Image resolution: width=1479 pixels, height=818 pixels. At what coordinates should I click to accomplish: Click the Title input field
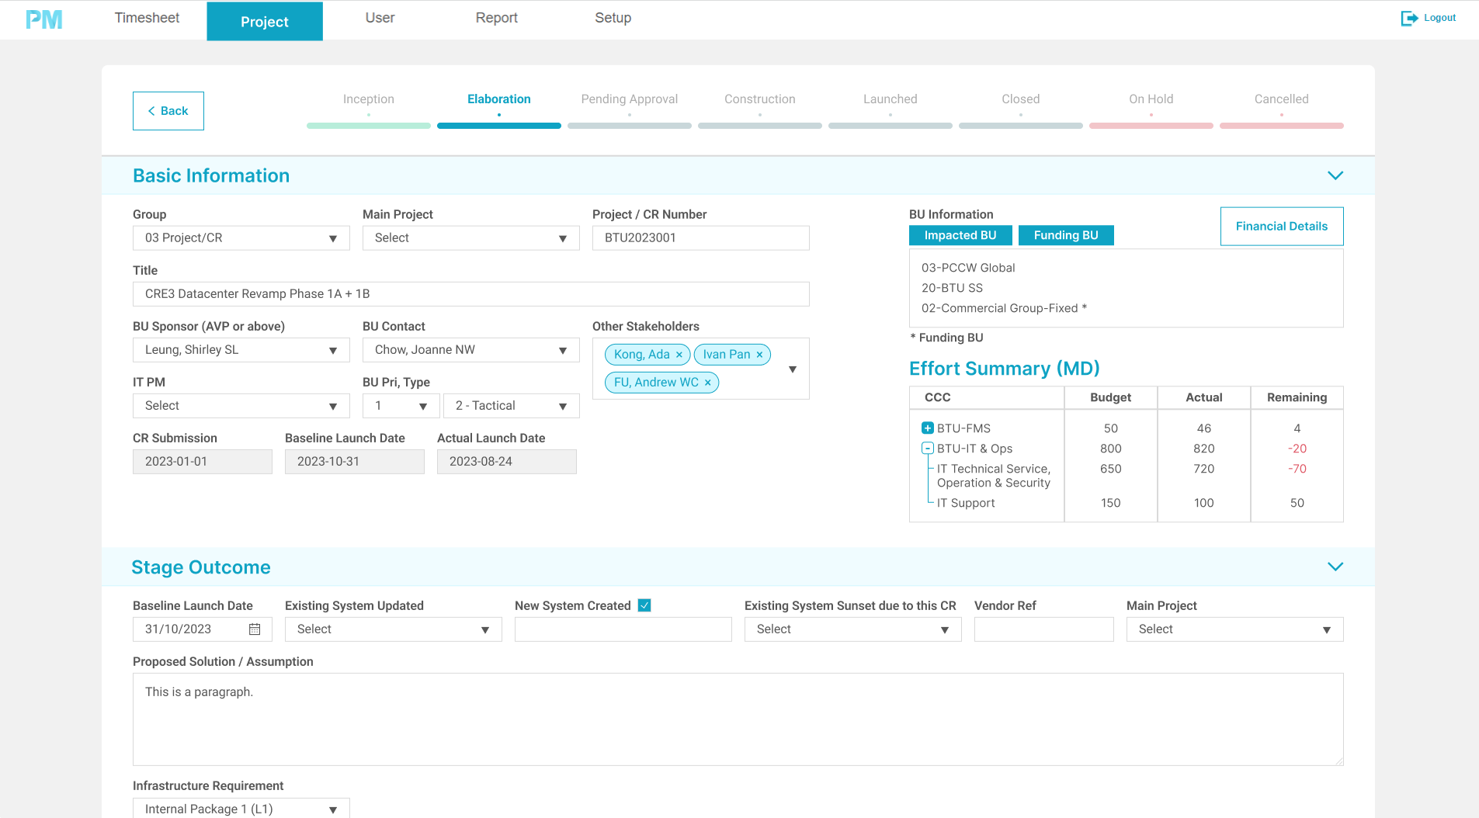(x=470, y=294)
